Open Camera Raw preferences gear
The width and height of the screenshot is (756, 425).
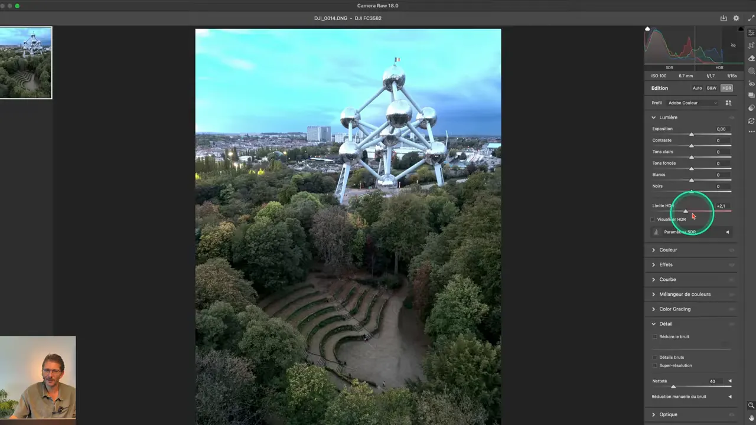coord(736,18)
